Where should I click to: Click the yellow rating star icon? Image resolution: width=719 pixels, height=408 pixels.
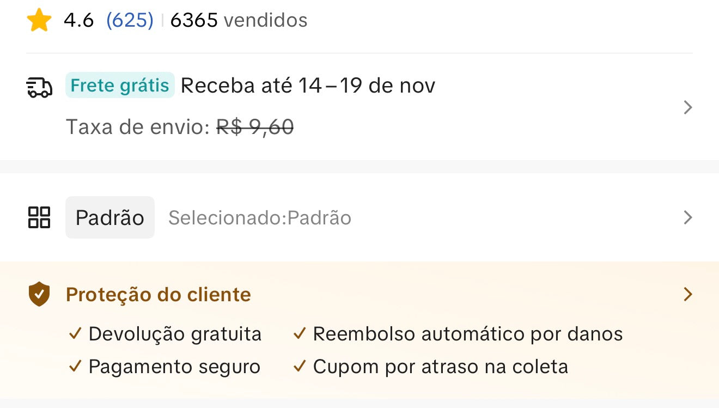coord(39,21)
